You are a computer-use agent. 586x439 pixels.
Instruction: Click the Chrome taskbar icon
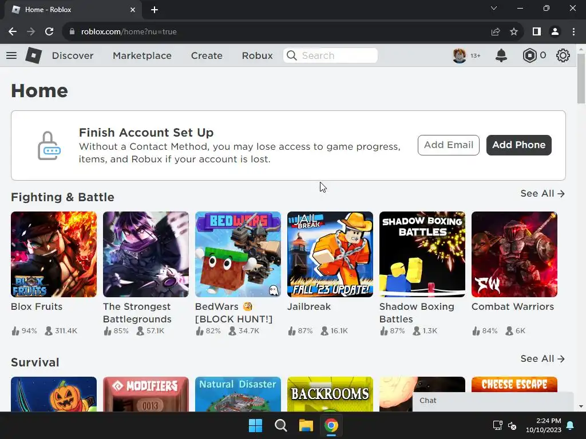(331, 425)
